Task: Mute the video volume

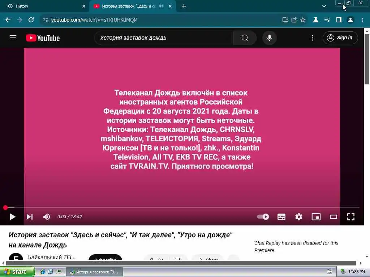Action: (x=47, y=217)
